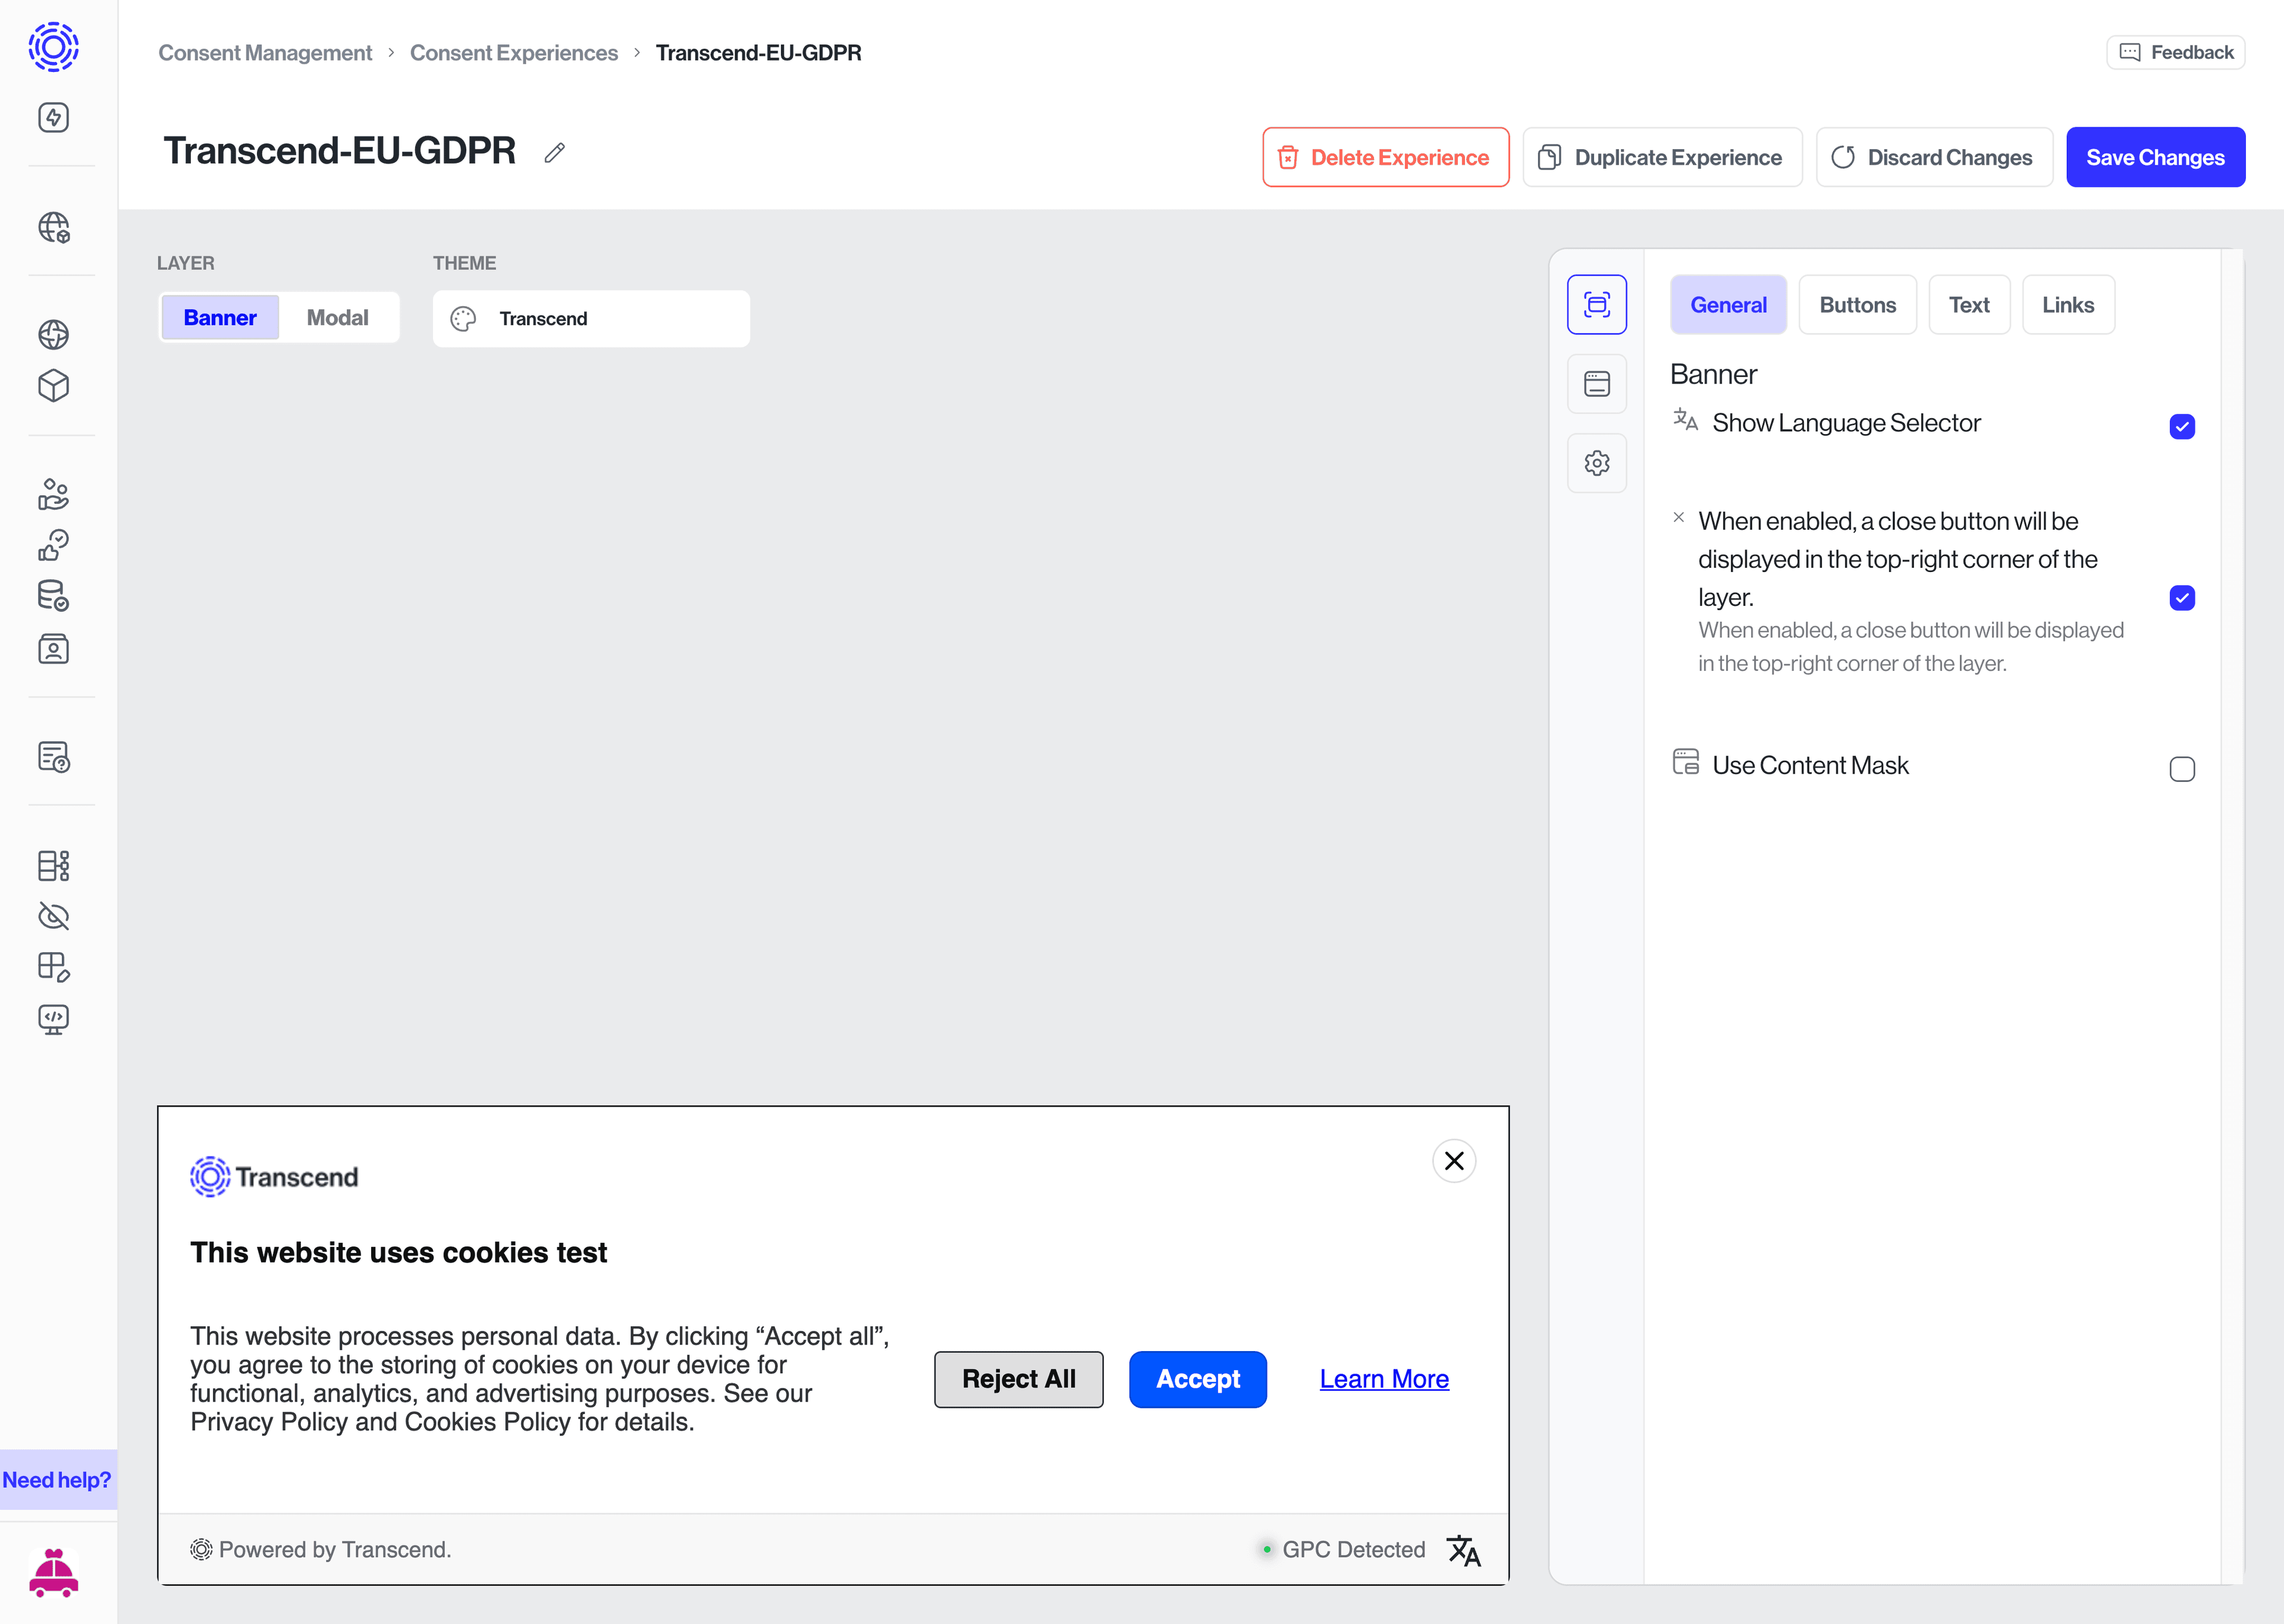Enable the Use Content Mask checkbox
The width and height of the screenshot is (2284, 1624).
(2182, 768)
